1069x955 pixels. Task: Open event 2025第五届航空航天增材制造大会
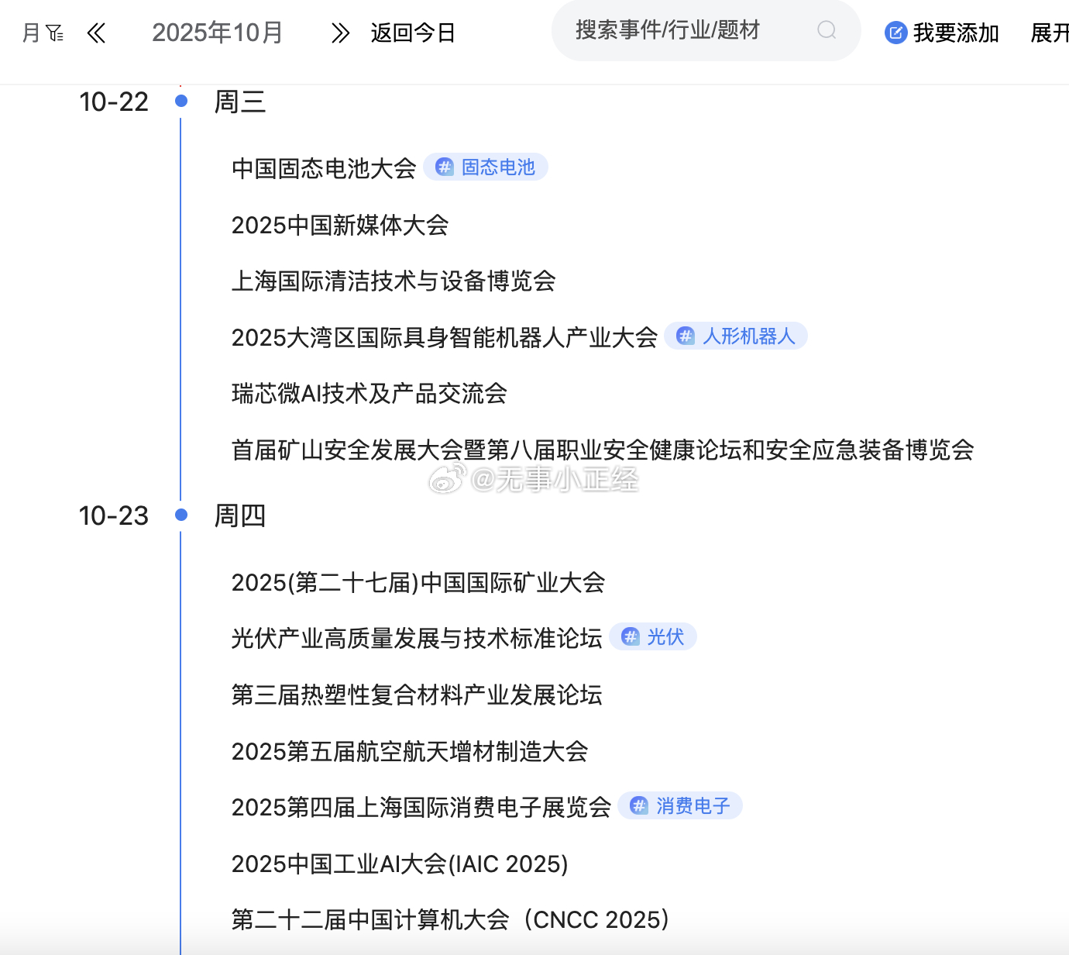410,751
